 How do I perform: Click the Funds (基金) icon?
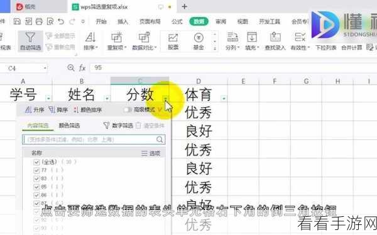199,41
